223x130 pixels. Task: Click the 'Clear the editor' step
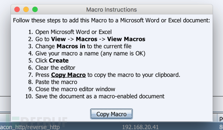click(x=55, y=68)
